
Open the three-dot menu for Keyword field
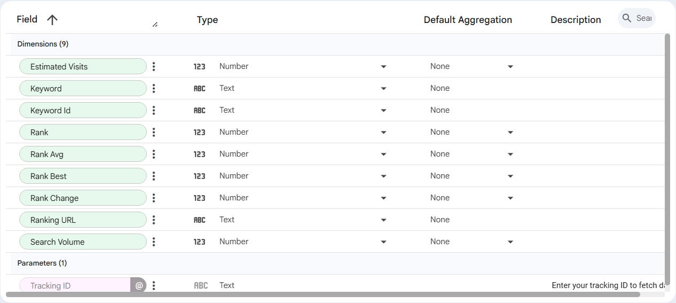click(x=154, y=89)
